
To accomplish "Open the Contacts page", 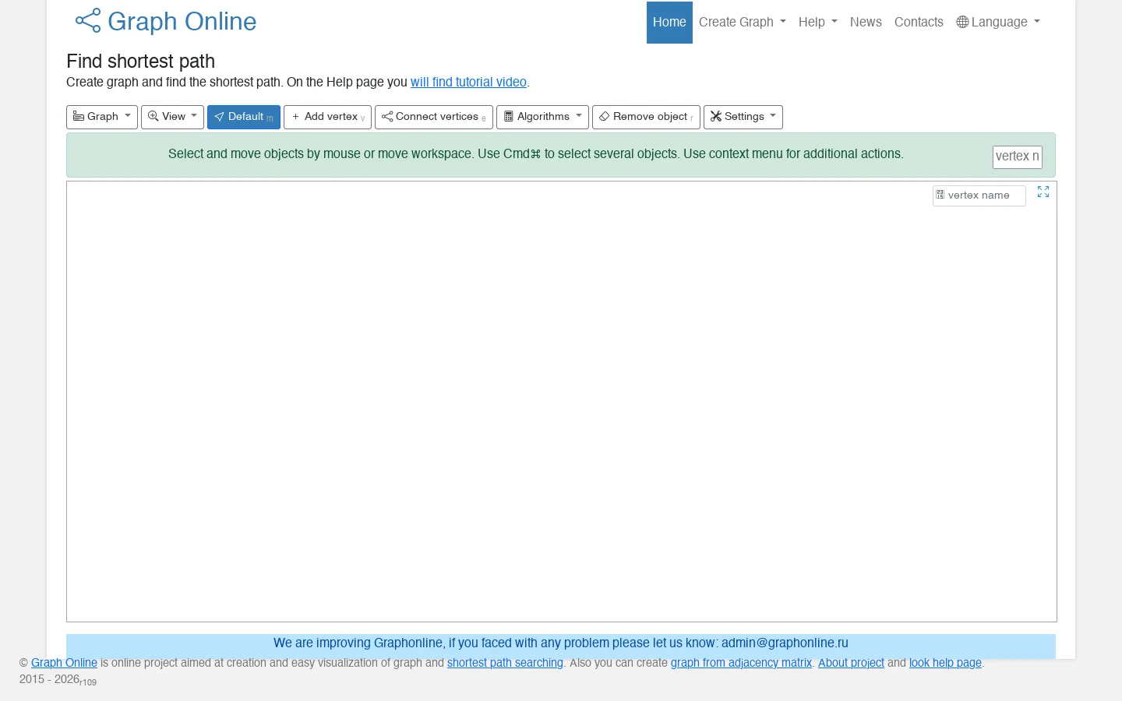I will (919, 23).
